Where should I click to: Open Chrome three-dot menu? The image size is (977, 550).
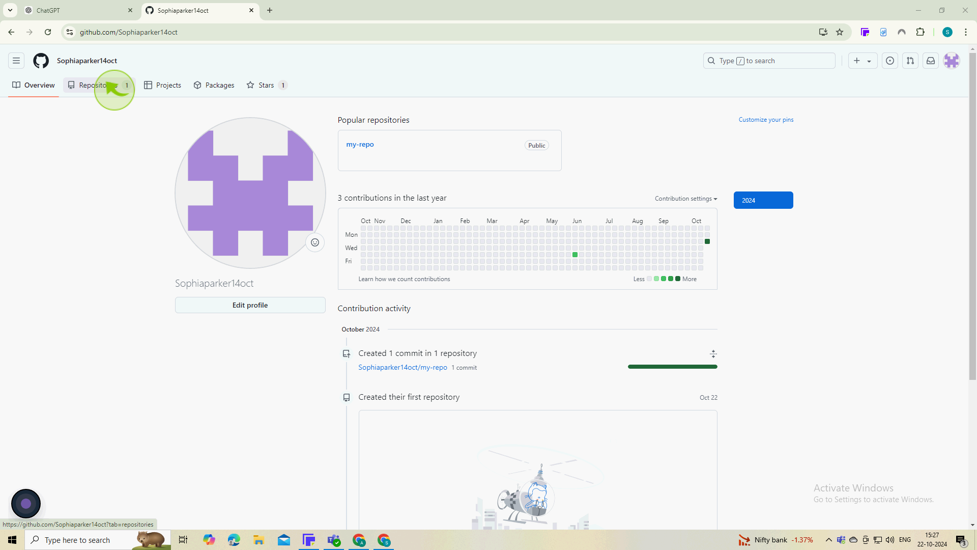(x=966, y=32)
